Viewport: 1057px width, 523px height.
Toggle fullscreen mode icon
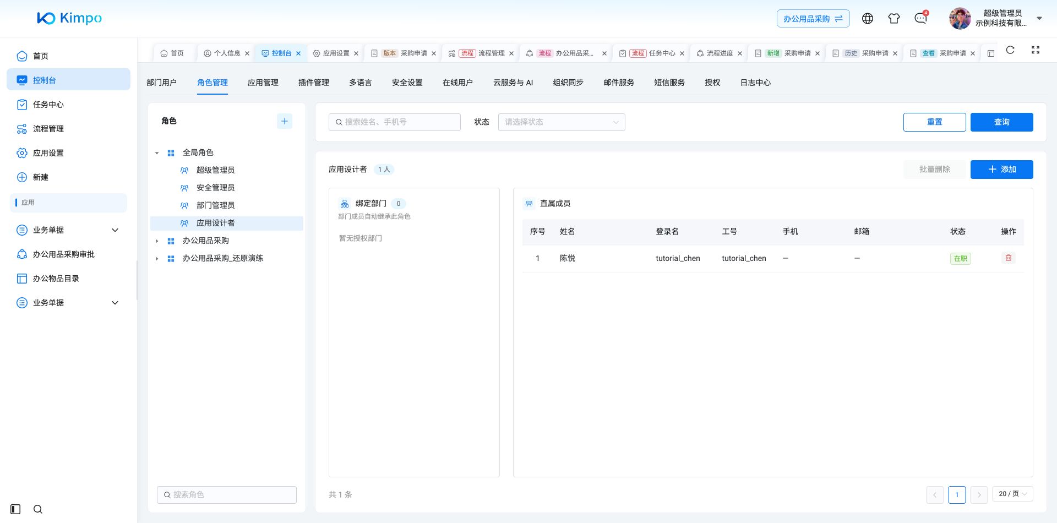1036,50
